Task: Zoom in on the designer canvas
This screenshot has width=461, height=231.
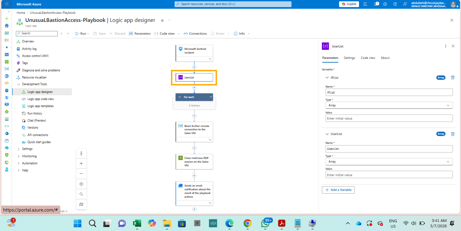Action: point(81,163)
